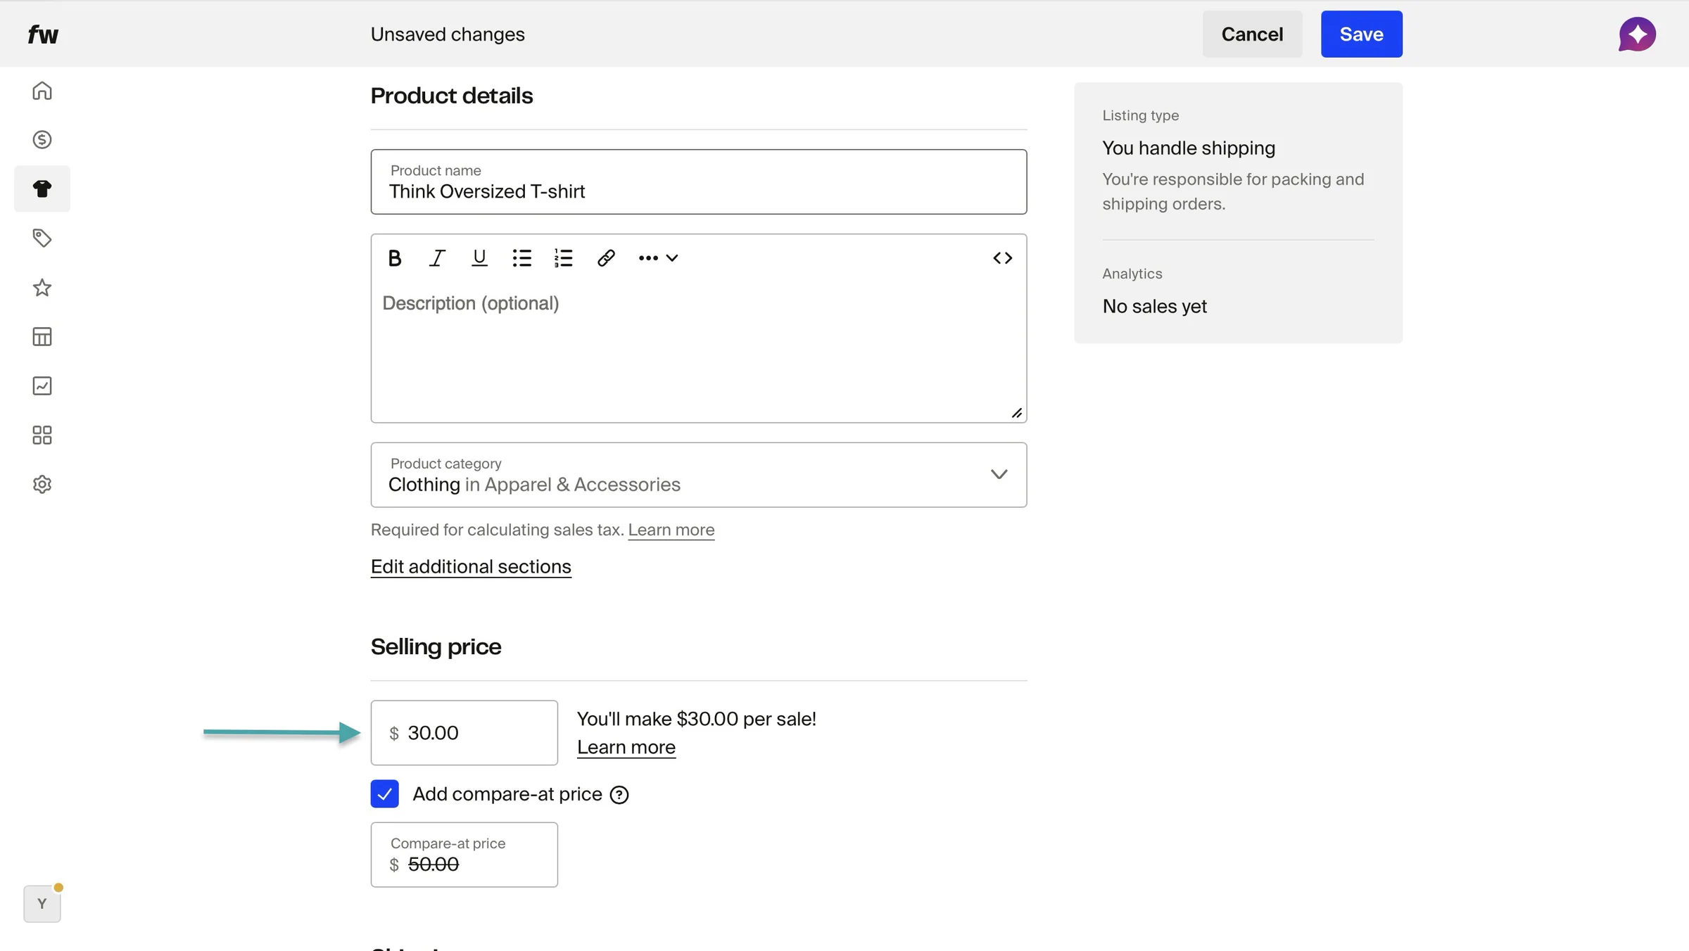Open the Product category dropdown
This screenshot has width=1689, height=951.
point(699,475)
